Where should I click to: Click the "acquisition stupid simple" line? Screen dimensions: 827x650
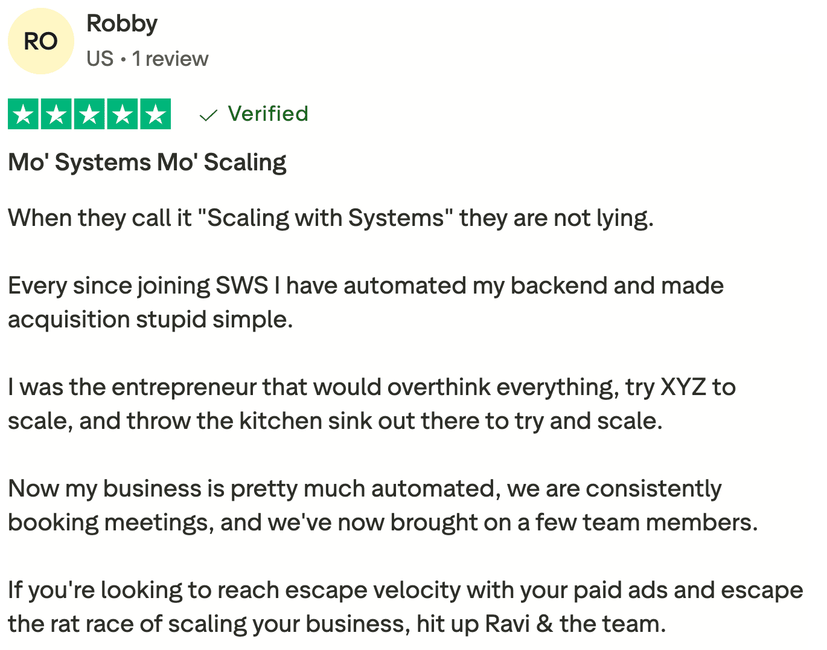pyautogui.click(x=150, y=320)
